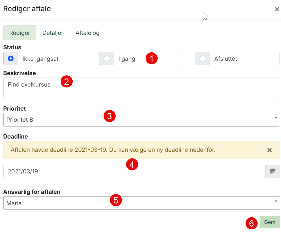Screen dimensions: 281x232
Task: Mark status as Afsluttet
Action: pos(202,59)
